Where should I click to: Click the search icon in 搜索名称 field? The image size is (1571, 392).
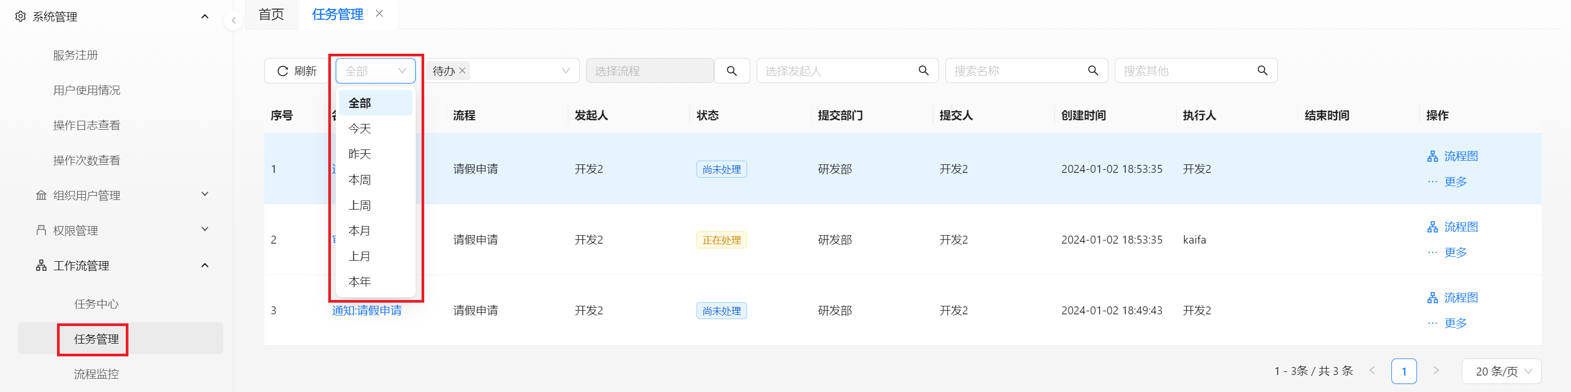(1094, 71)
